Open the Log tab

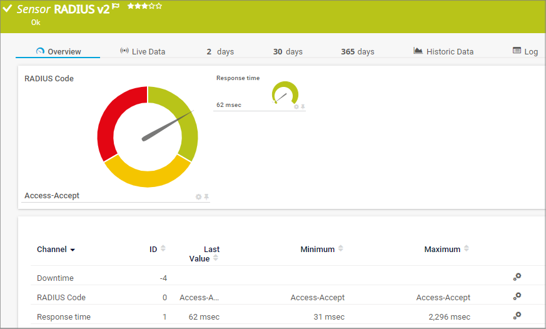[x=525, y=51]
